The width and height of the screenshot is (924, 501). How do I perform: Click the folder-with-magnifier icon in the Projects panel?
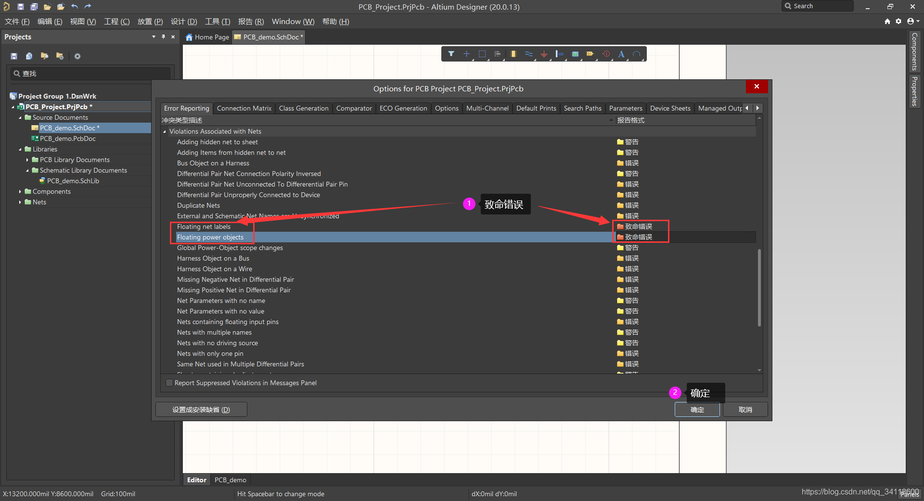[44, 56]
